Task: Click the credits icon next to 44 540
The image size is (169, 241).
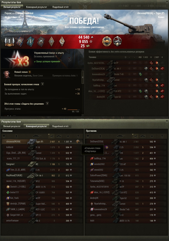Action: 92,37
